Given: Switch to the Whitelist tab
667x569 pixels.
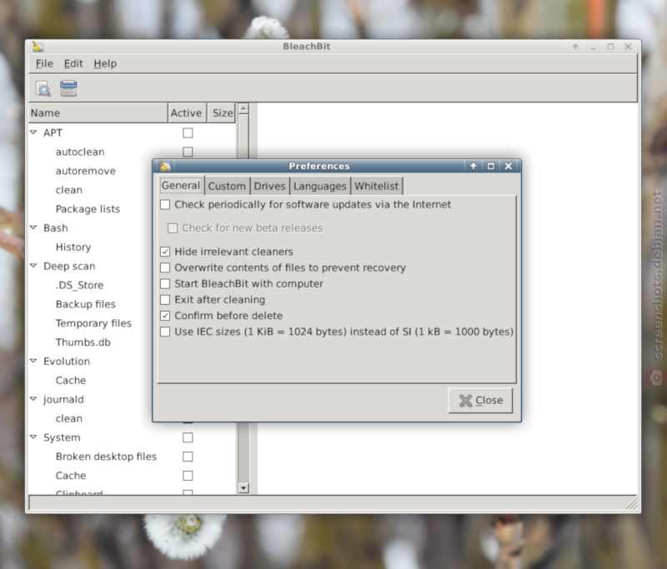Looking at the screenshot, I should pos(377,186).
